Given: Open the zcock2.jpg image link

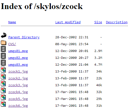Looking at the screenshot, I should [18, 78].
